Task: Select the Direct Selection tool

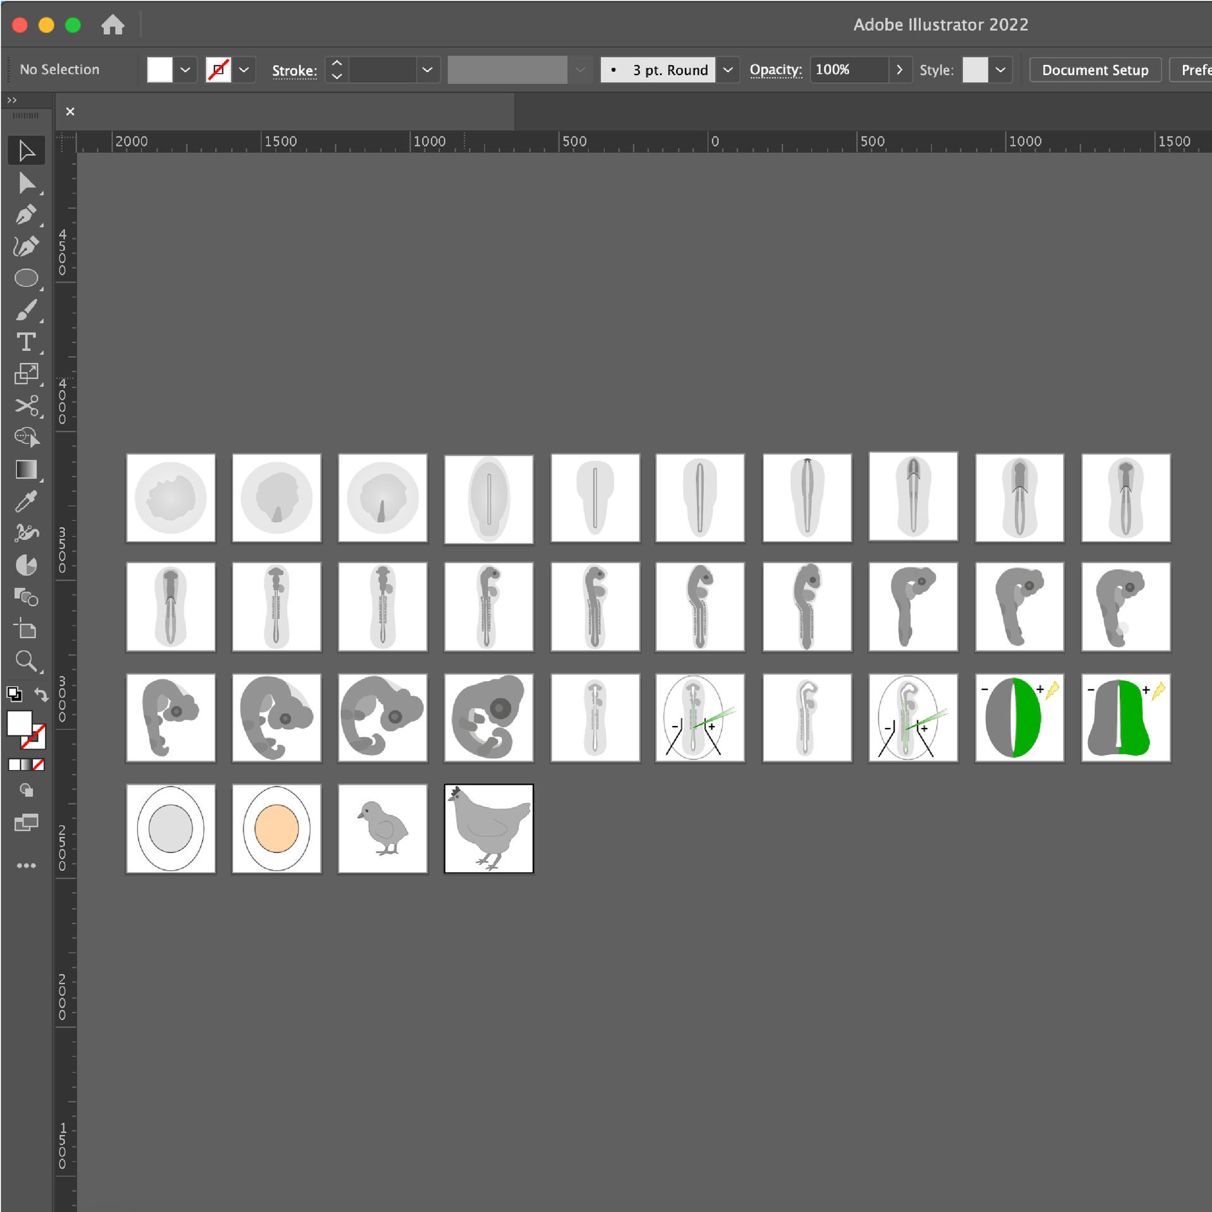Action: [26, 183]
